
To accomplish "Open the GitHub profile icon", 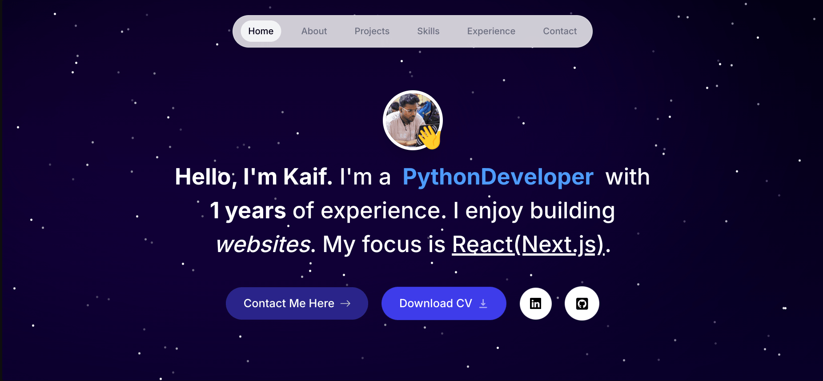I will click(582, 304).
